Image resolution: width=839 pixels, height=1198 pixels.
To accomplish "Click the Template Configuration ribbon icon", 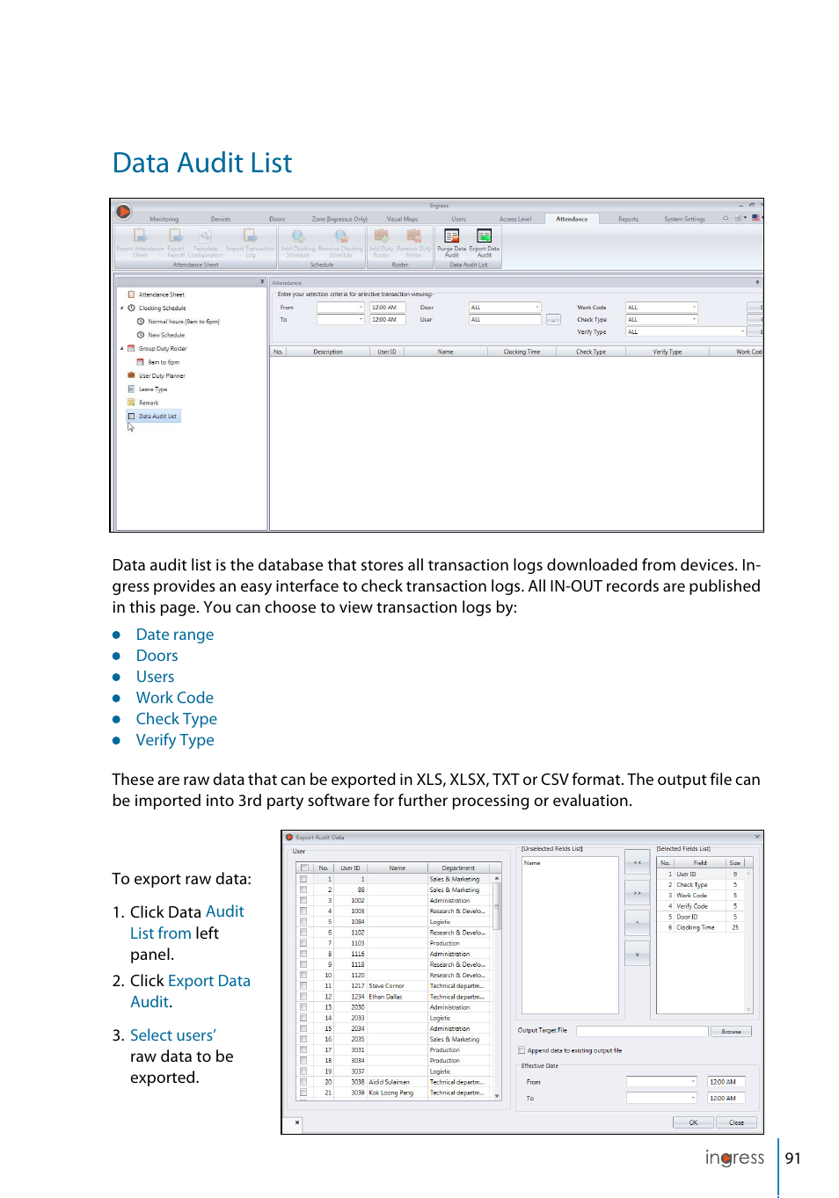I will pos(205,236).
